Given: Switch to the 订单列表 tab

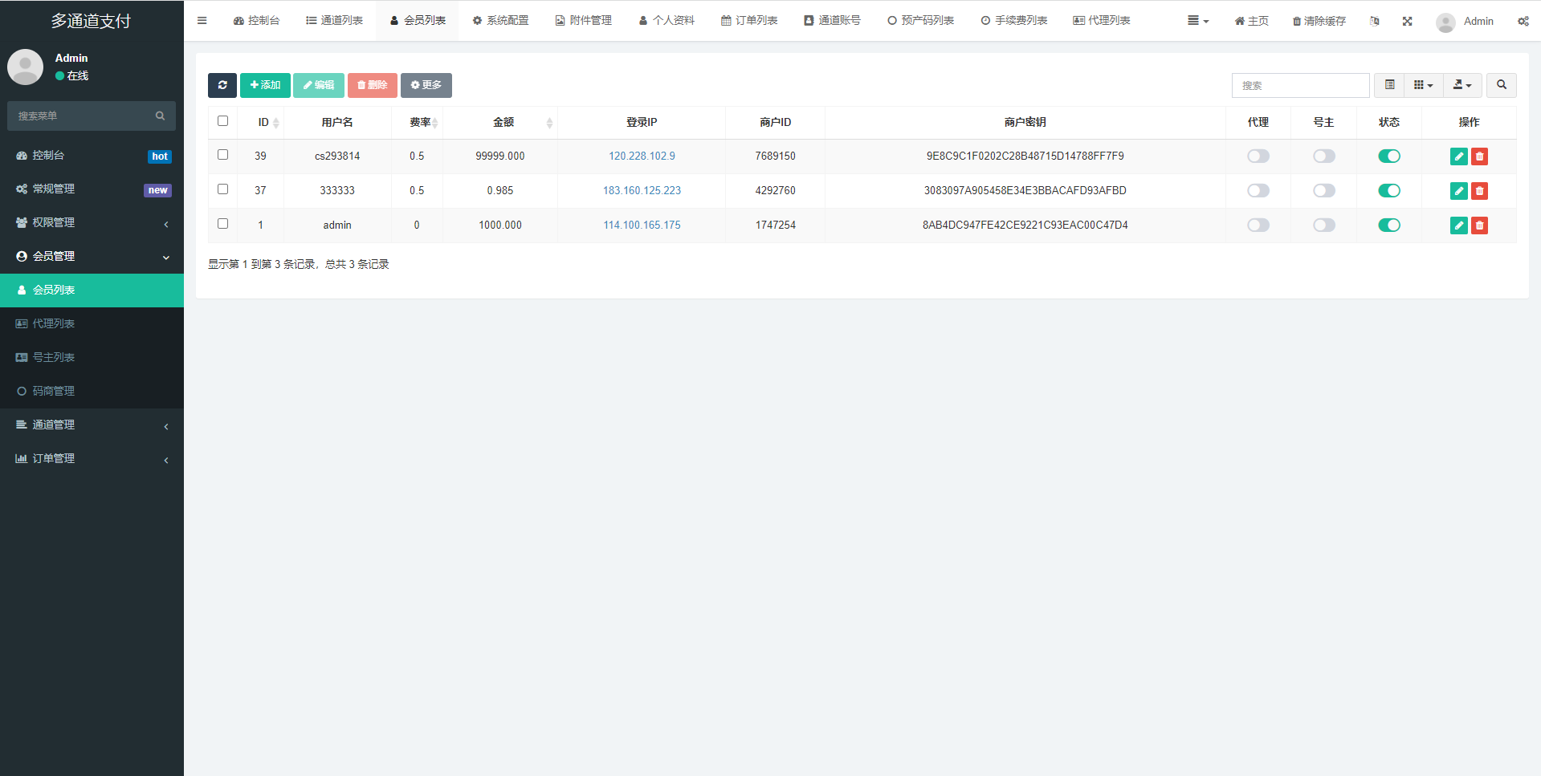Looking at the screenshot, I should point(749,21).
